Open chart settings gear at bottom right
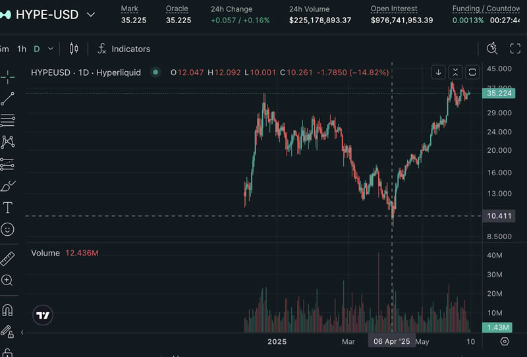 (x=505, y=341)
